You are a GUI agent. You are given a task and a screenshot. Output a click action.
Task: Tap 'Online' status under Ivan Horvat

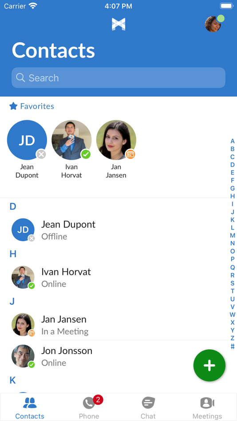click(54, 284)
